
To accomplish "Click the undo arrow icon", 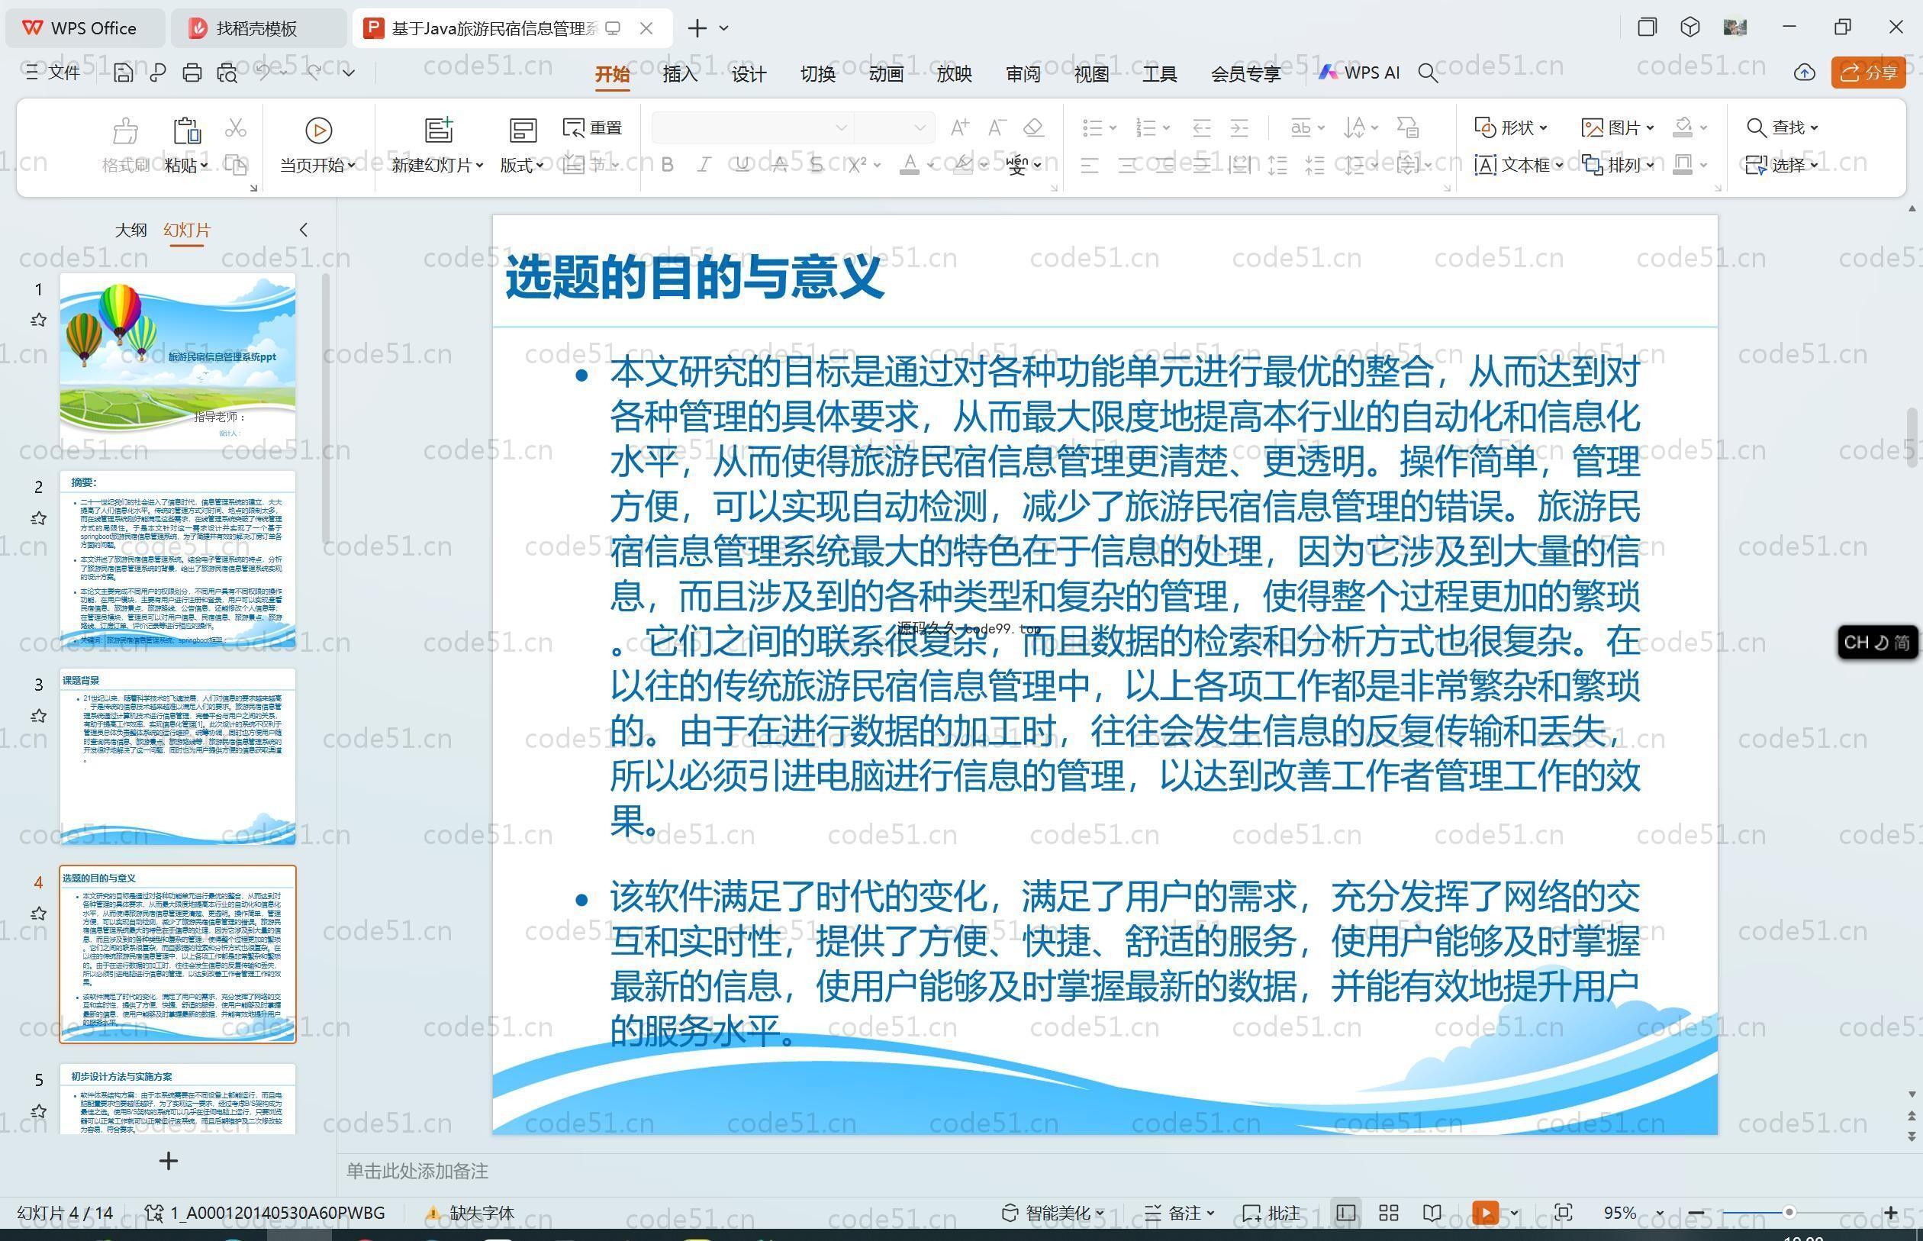I will (263, 73).
